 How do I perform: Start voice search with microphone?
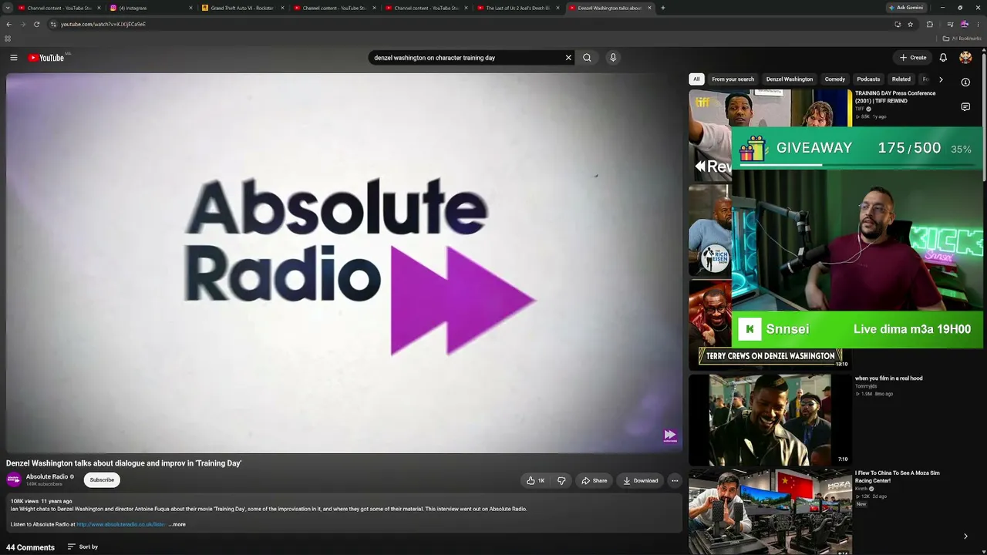613,58
